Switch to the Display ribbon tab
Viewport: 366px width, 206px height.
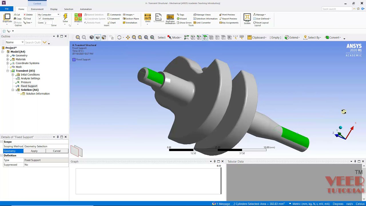[54, 9]
